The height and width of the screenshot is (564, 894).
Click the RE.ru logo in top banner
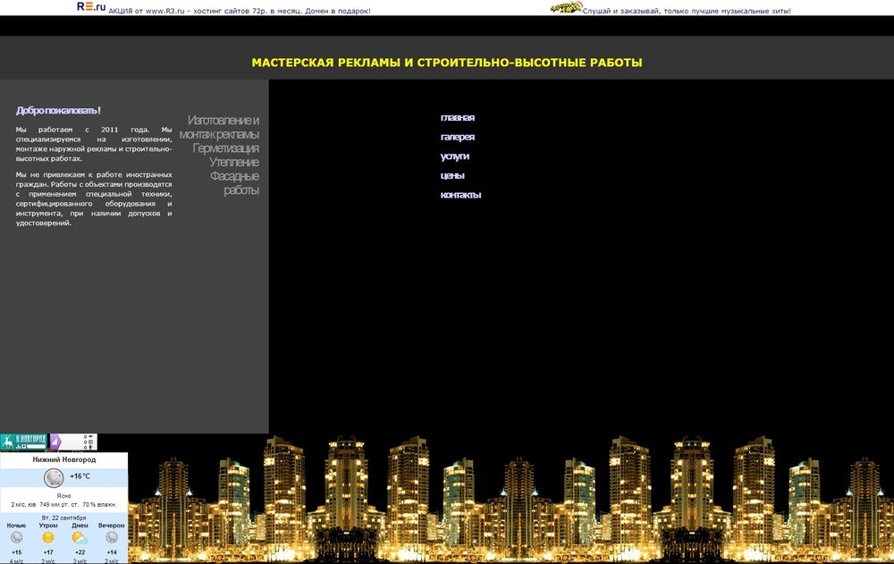pyautogui.click(x=91, y=7)
